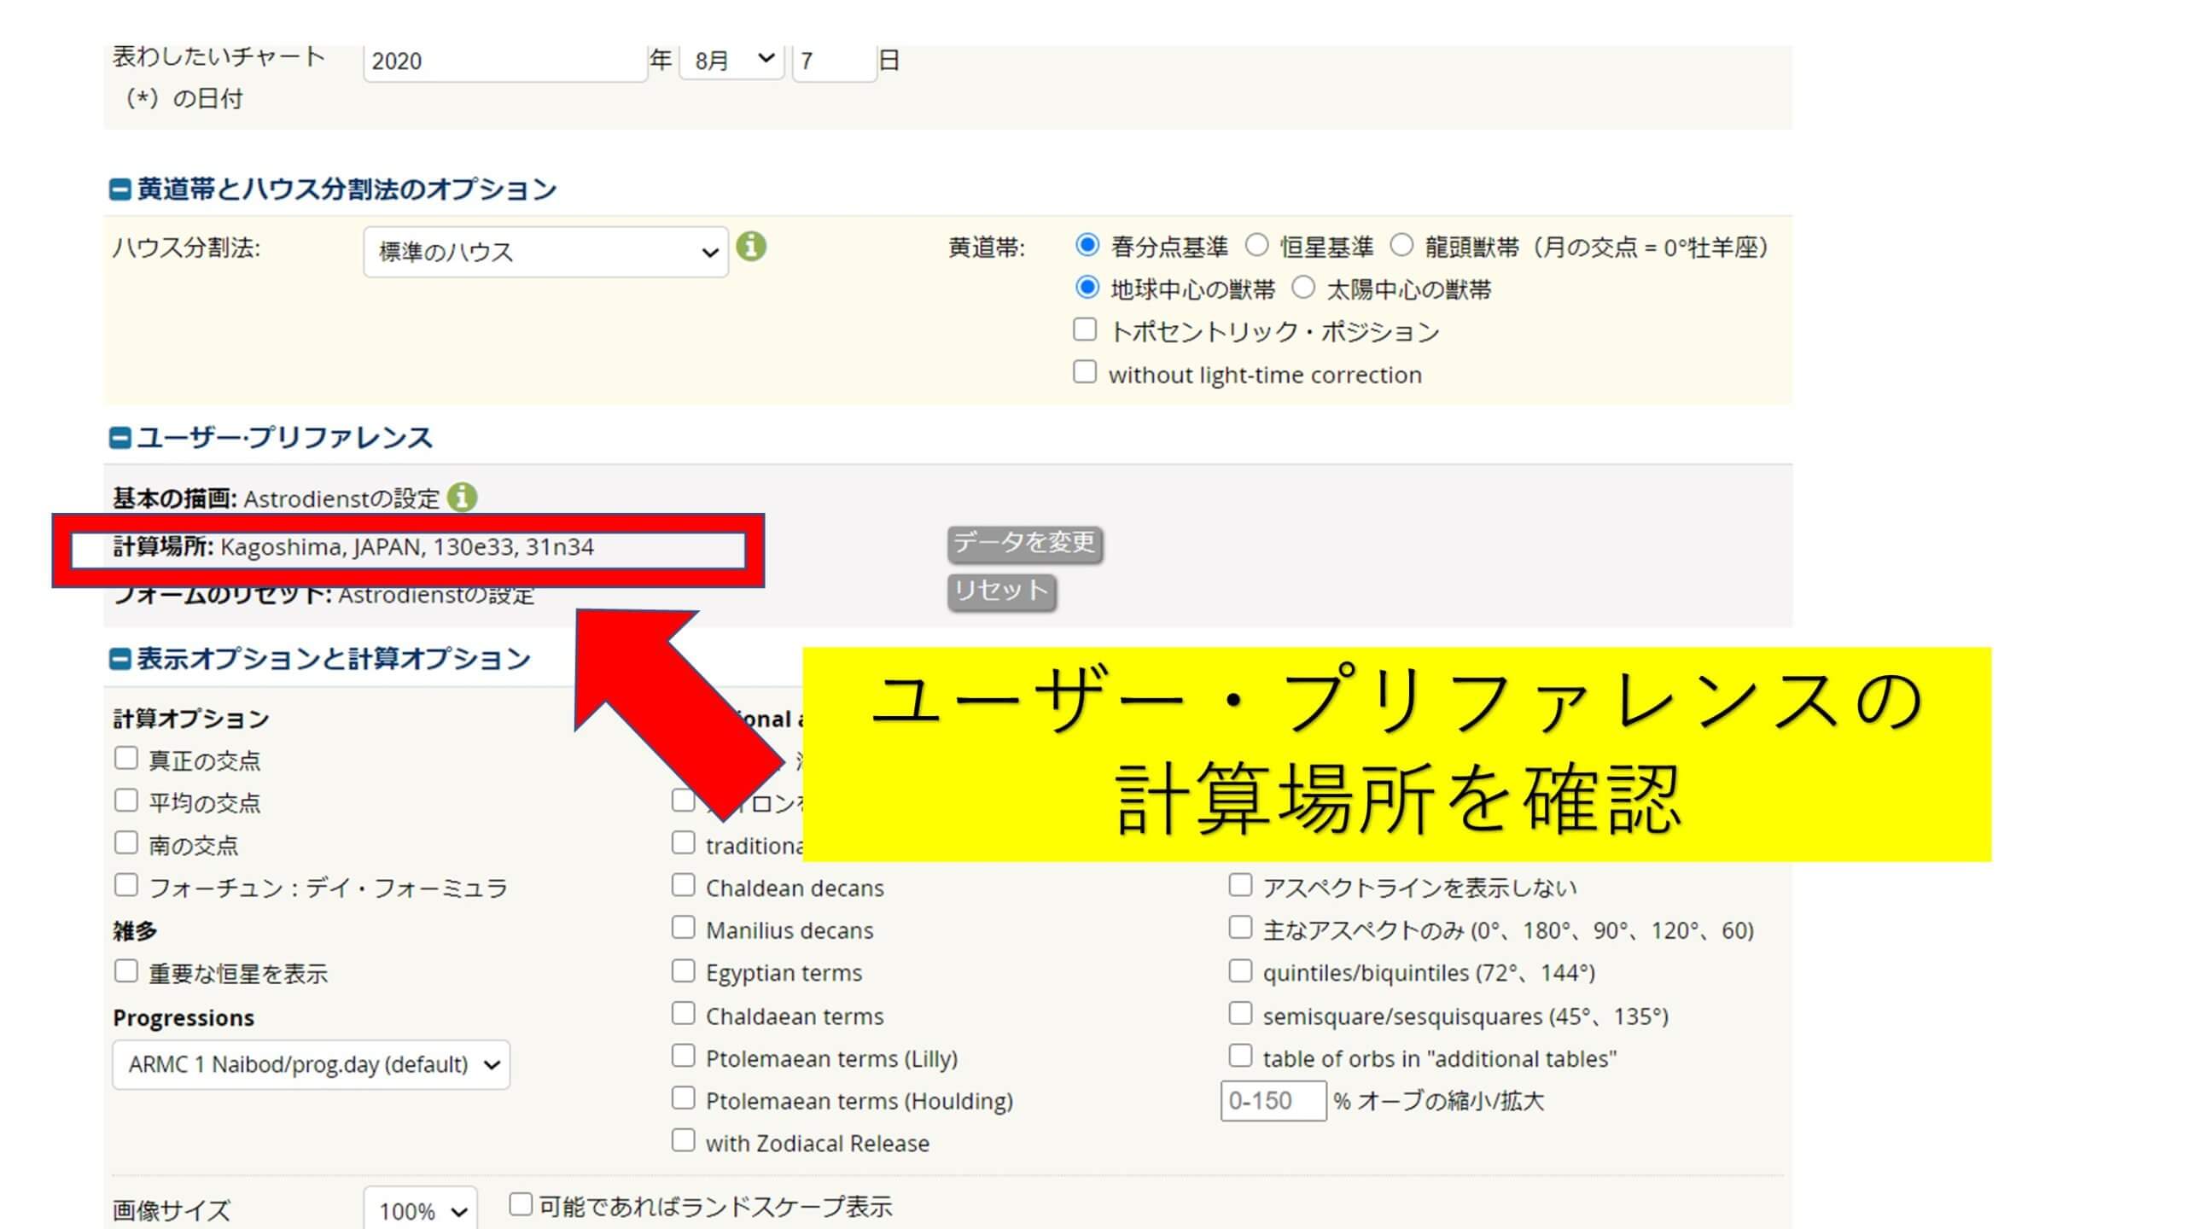Open the month dropdown showing 8月
This screenshot has height=1229, width=2185.
(731, 61)
